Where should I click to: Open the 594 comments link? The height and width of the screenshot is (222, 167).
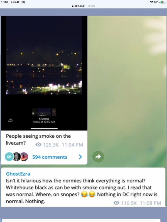point(50,157)
